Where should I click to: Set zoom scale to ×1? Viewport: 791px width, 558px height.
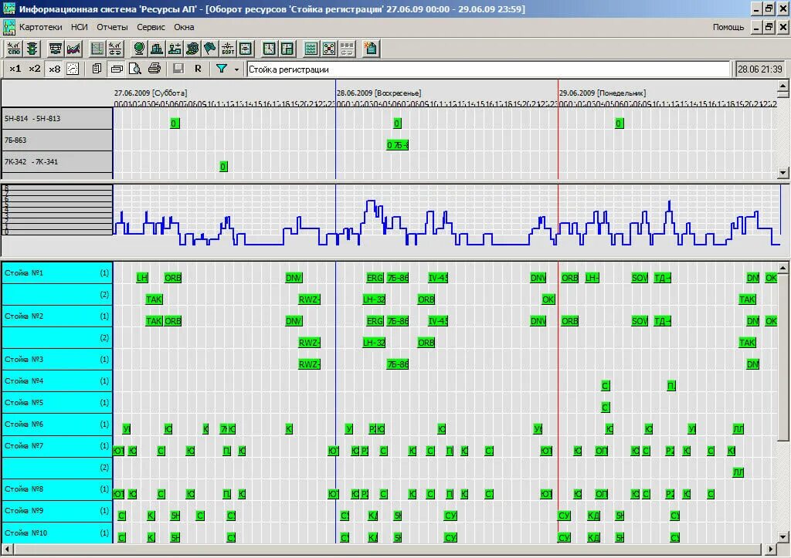[x=15, y=69]
